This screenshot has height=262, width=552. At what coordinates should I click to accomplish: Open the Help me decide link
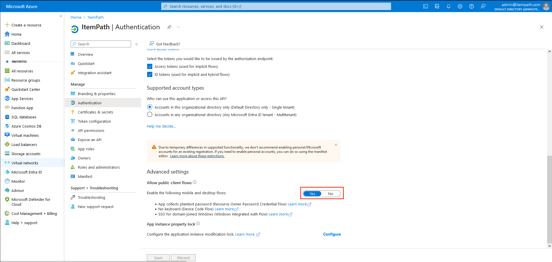(x=161, y=126)
